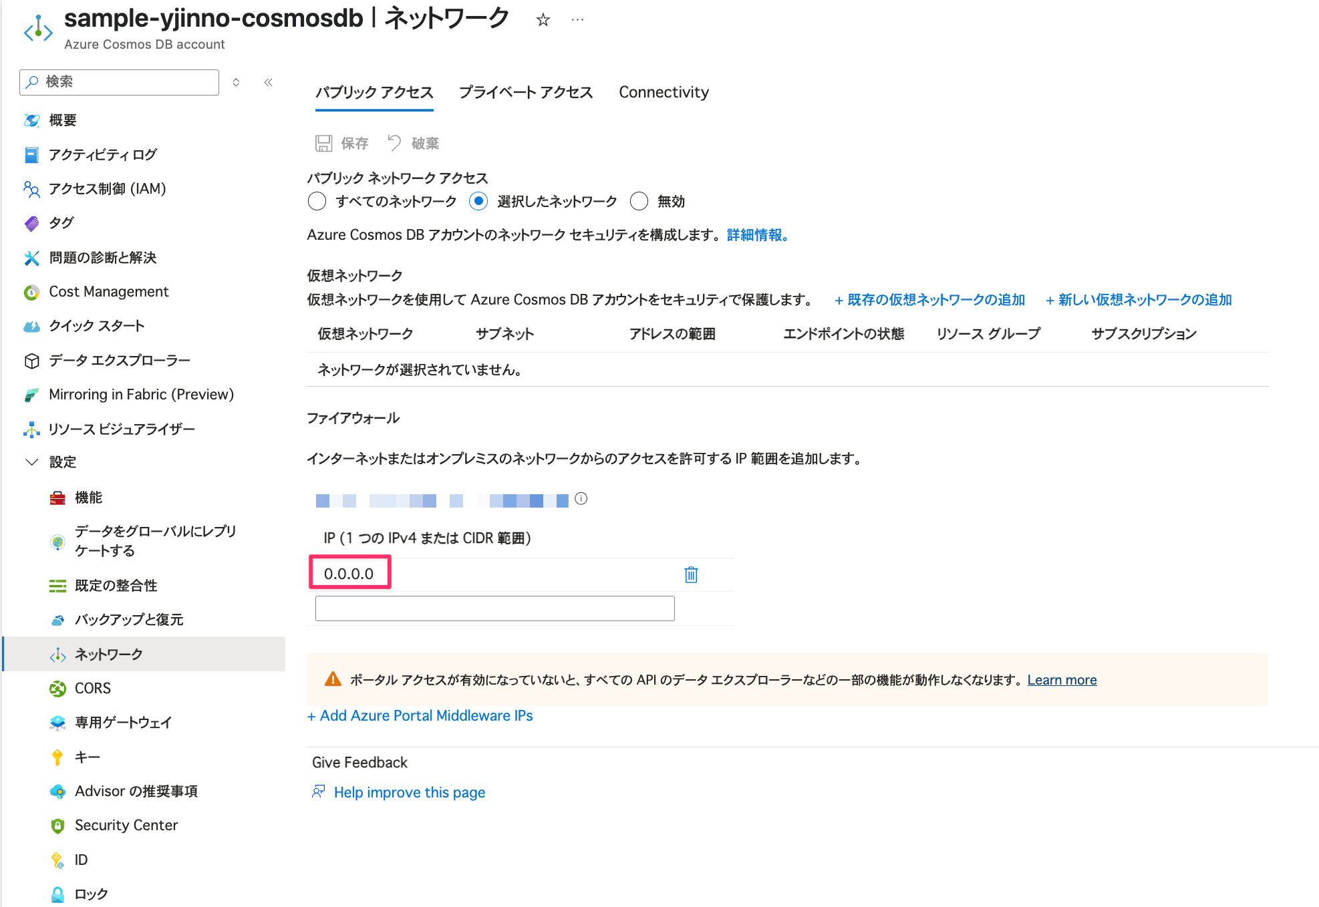Click the 0.0.0.0 IP entry
Image resolution: width=1319 pixels, height=907 pixels.
[349, 574]
